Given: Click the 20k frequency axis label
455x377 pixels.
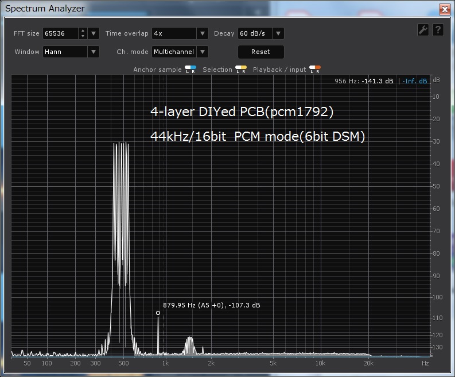Looking at the screenshot, I should click(368, 363).
